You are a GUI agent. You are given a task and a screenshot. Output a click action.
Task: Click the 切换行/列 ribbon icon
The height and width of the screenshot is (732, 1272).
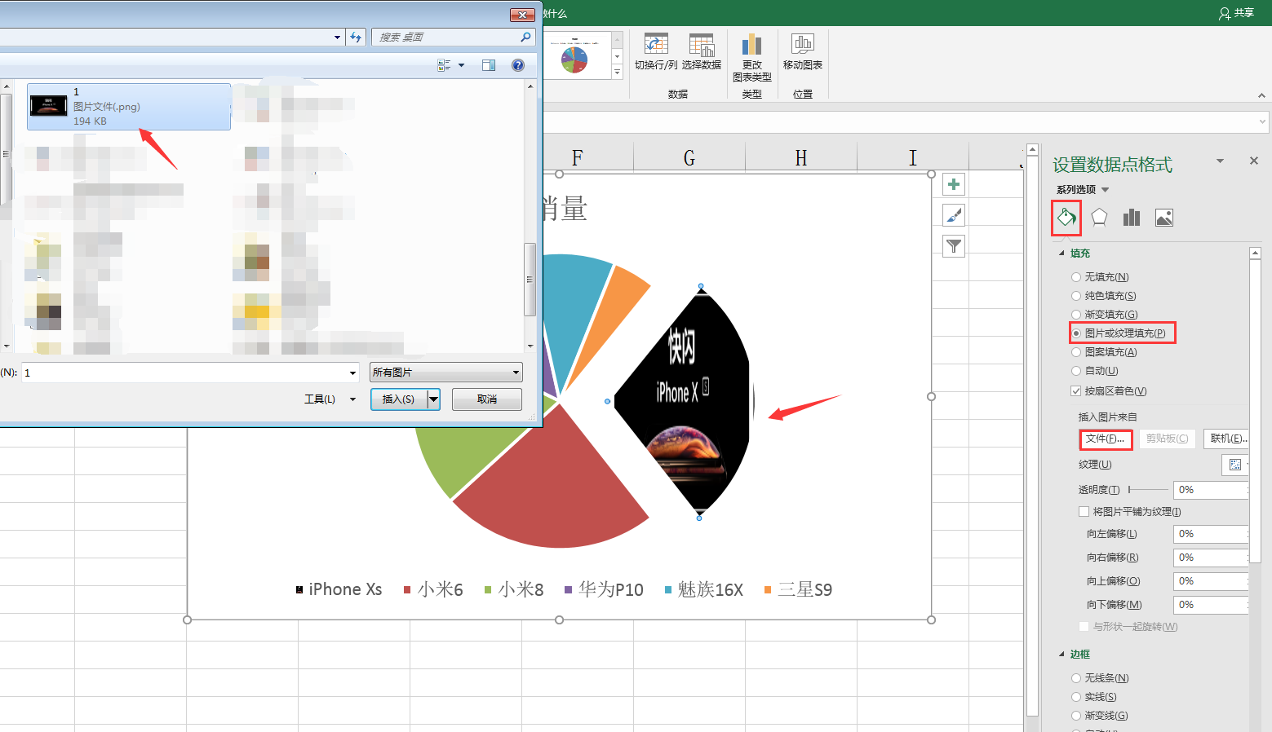656,51
